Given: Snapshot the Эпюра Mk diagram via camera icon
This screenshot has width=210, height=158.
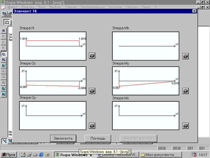Looking at the screenshot, I should (x=186, y=56).
